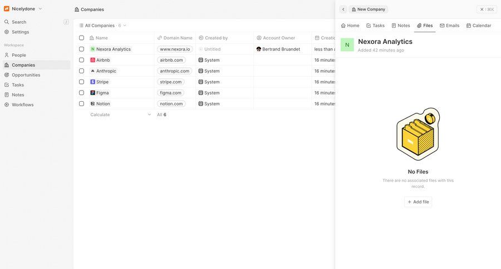The image size is (501, 269).
Task: Select the Files tab
Action: [x=425, y=26]
